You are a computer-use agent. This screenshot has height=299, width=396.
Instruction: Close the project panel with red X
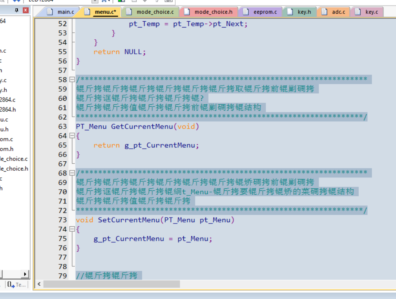tap(26, 10)
